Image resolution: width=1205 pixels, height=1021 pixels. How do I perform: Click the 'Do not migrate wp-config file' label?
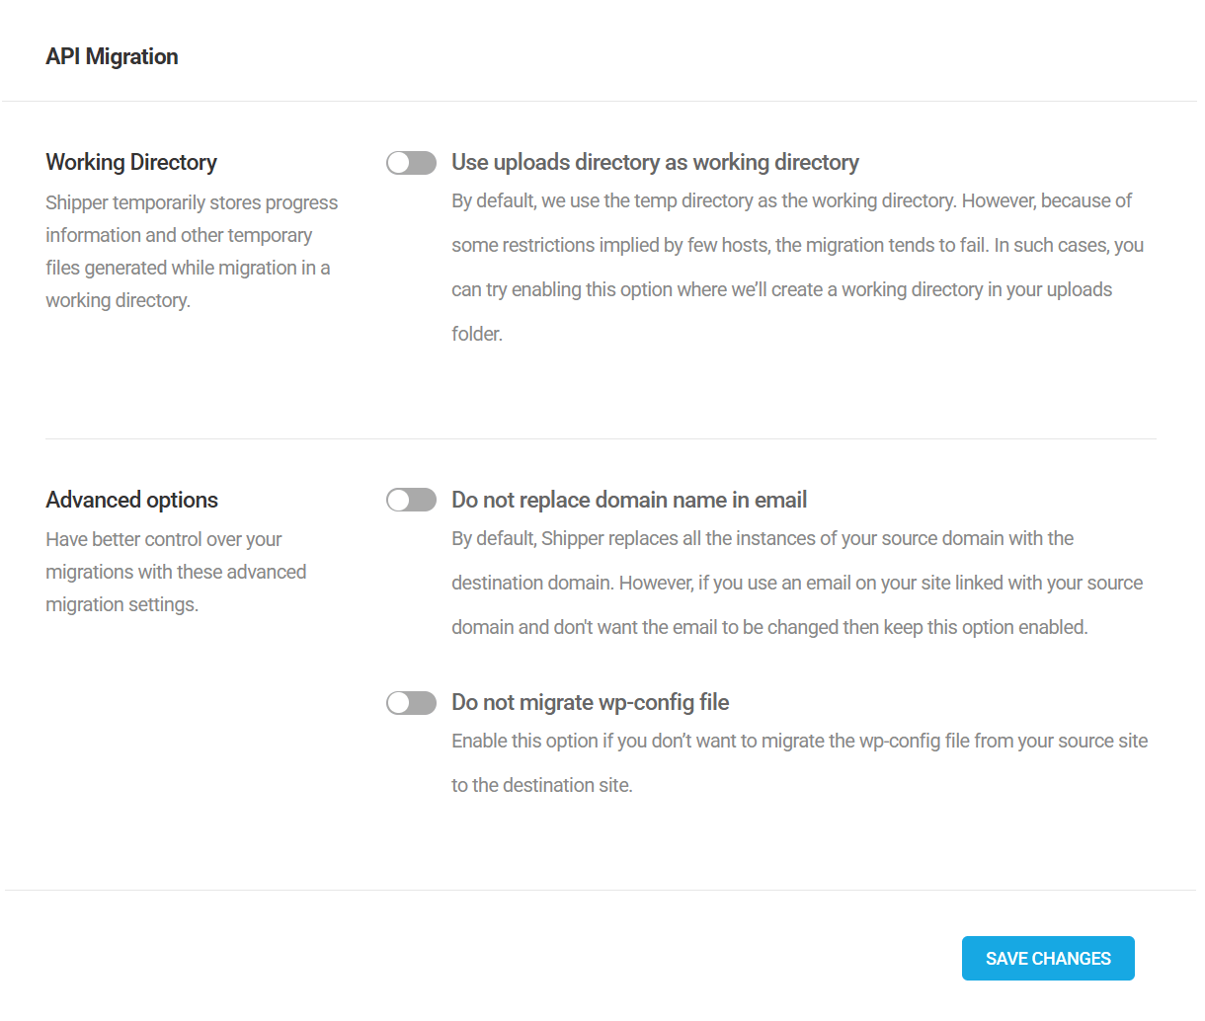point(589,702)
